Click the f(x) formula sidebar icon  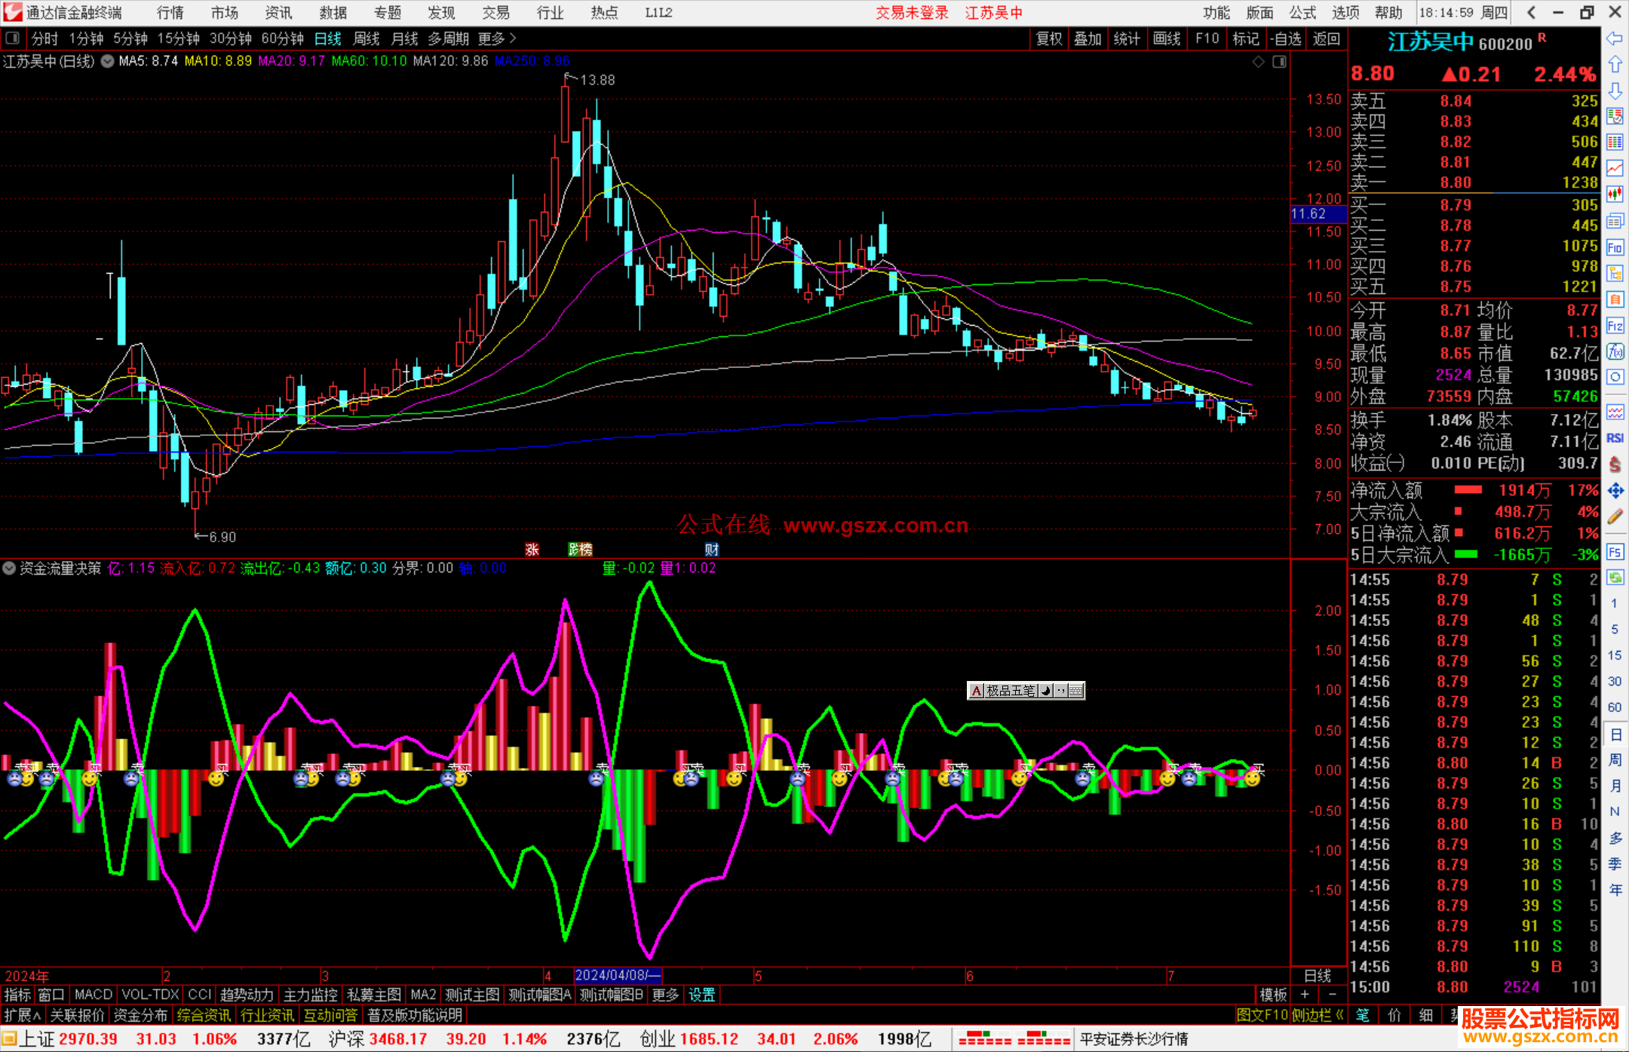1615,352
